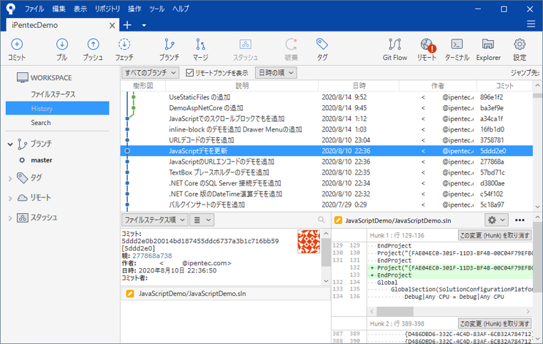Open the File (ファイル) menu
Image resolution: width=543 pixels, height=344 pixels.
[x=34, y=9]
